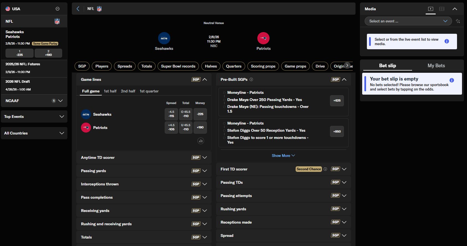Image resolution: width=467 pixels, height=246 pixels.
Task: Click info icon in media message box
Action: 447,41
